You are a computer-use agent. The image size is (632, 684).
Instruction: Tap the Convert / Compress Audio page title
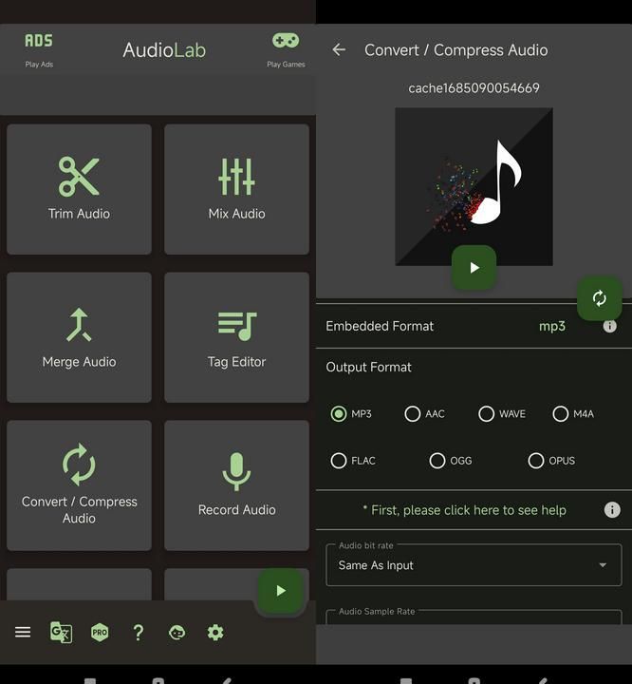pos(455,50)
